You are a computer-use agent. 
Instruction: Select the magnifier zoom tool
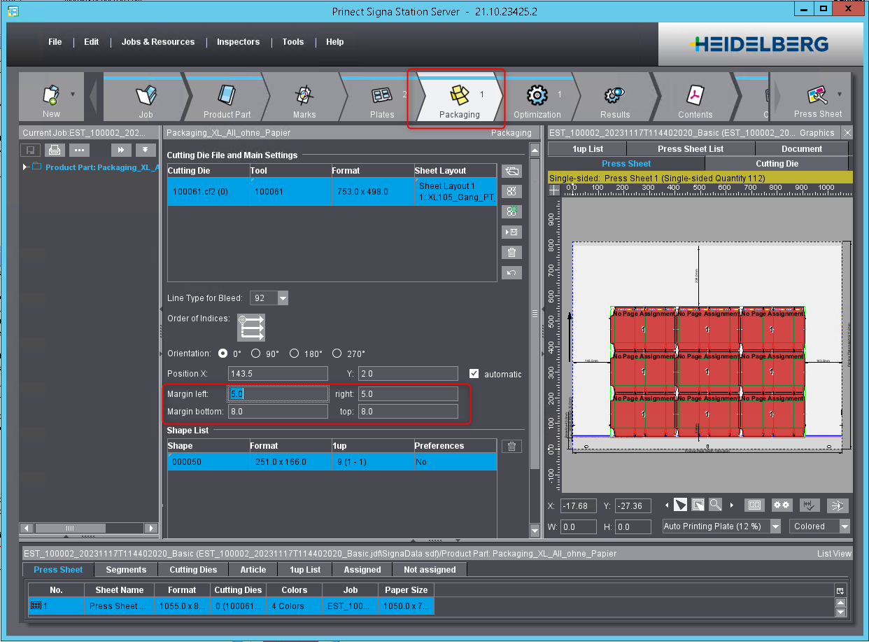pyautogui.click(x=715, y=504)
